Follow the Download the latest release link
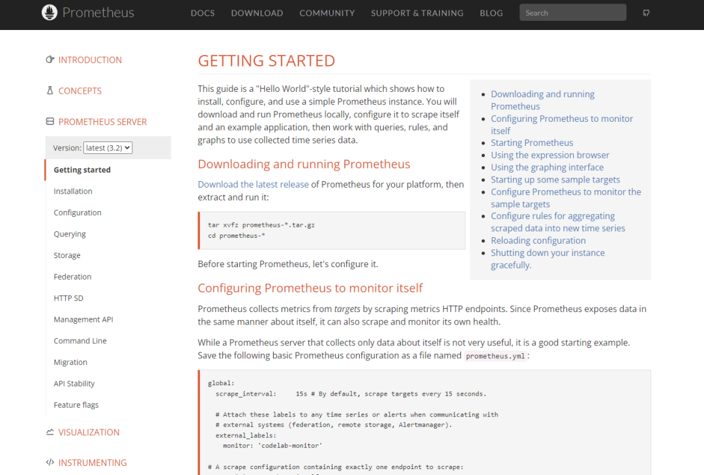This screenshot has width=704, height=475. coord(253,184)
